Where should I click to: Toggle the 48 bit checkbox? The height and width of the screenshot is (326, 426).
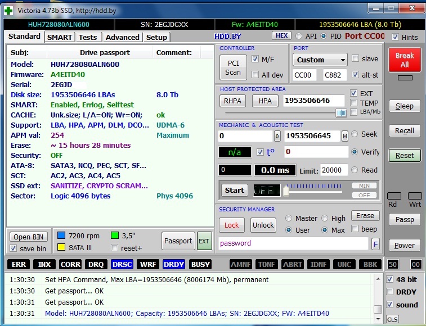click(389, 279)
